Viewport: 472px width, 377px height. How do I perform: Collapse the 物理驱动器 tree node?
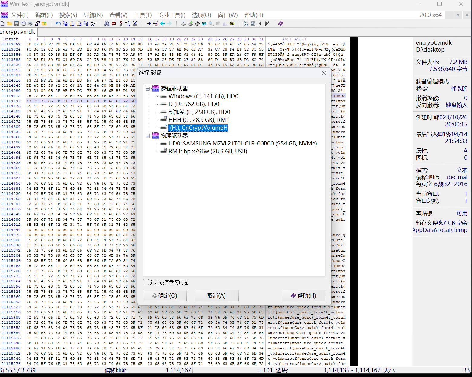148,136
